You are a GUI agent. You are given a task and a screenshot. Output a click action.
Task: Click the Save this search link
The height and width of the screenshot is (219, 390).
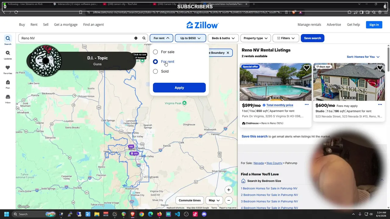coord(254,136)
